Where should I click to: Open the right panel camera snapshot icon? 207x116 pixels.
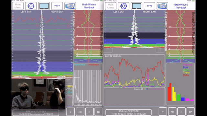point(162,6)
